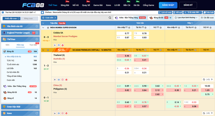Select Colaba SA over odds 0.78
Image resolution: width=215 pixels, height=116 pixels.
141,33
